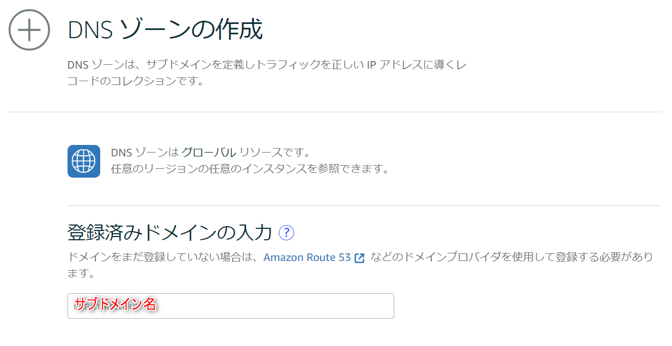Open the help question mark icon
The image size is (672, 346).
coord(286,233)
